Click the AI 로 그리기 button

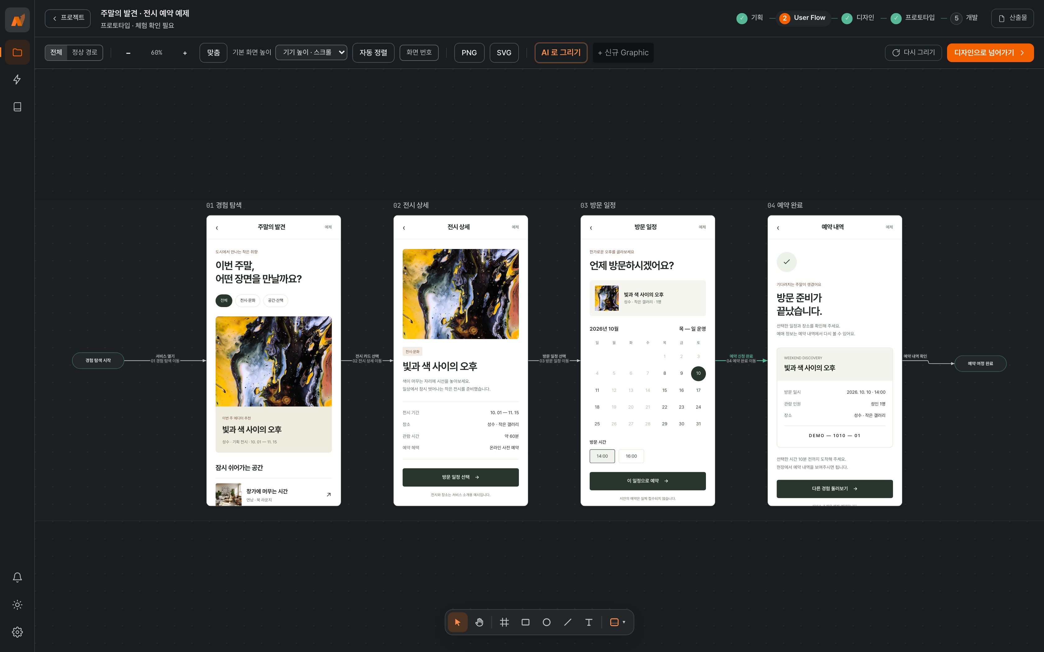click(561, 52)
